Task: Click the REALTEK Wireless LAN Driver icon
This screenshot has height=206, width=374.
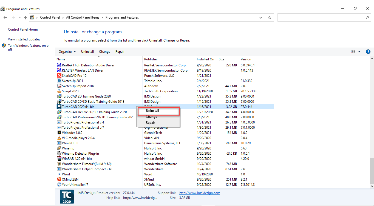Action: click(59, 70)
